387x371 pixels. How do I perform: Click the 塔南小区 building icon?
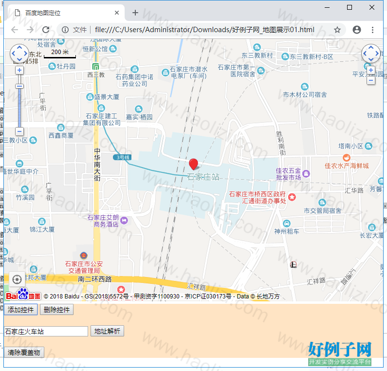pyautogui.click(x=368, y=146)
